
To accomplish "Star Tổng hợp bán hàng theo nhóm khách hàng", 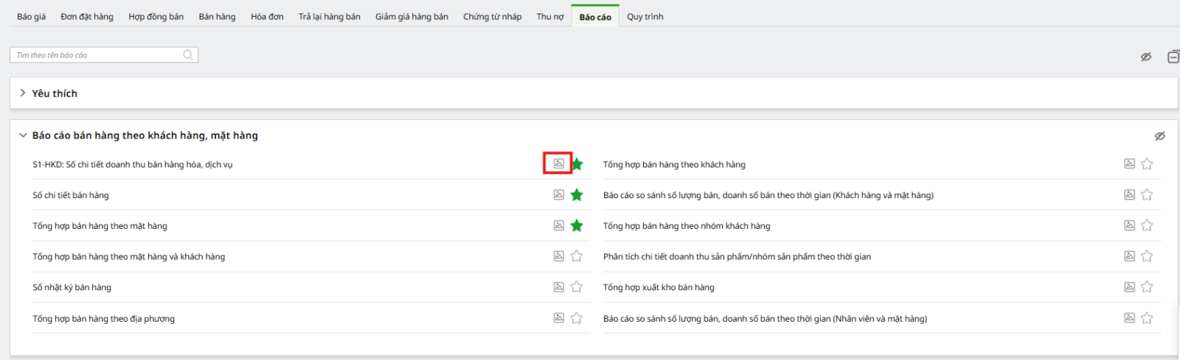I will tap(1147, 225).
